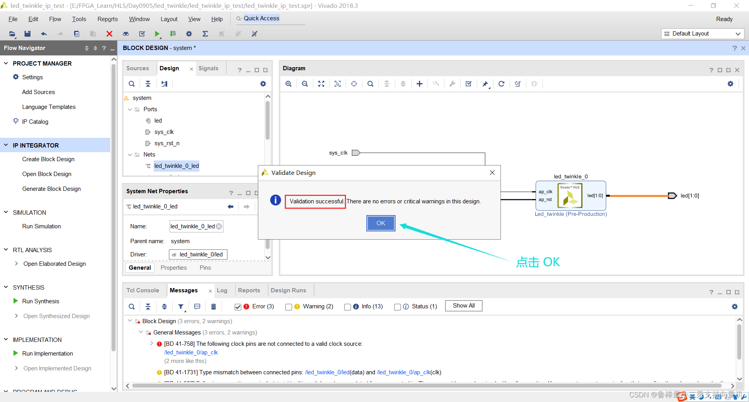The image size is (749, 402).
Task: Select the sys_clk port in Design tree
Action: 164,132
